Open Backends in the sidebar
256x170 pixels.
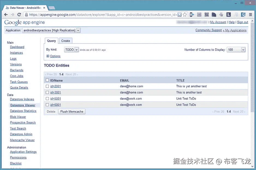[x=17, y=70]
